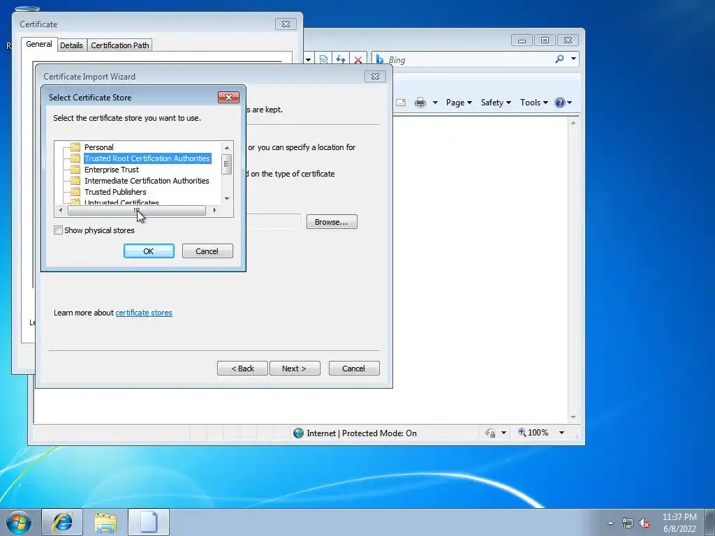The height and width of the screenshot is (536, 715).
Task: Open the Safety menu in Internet Explorer
Action: [x=496, y=103]
